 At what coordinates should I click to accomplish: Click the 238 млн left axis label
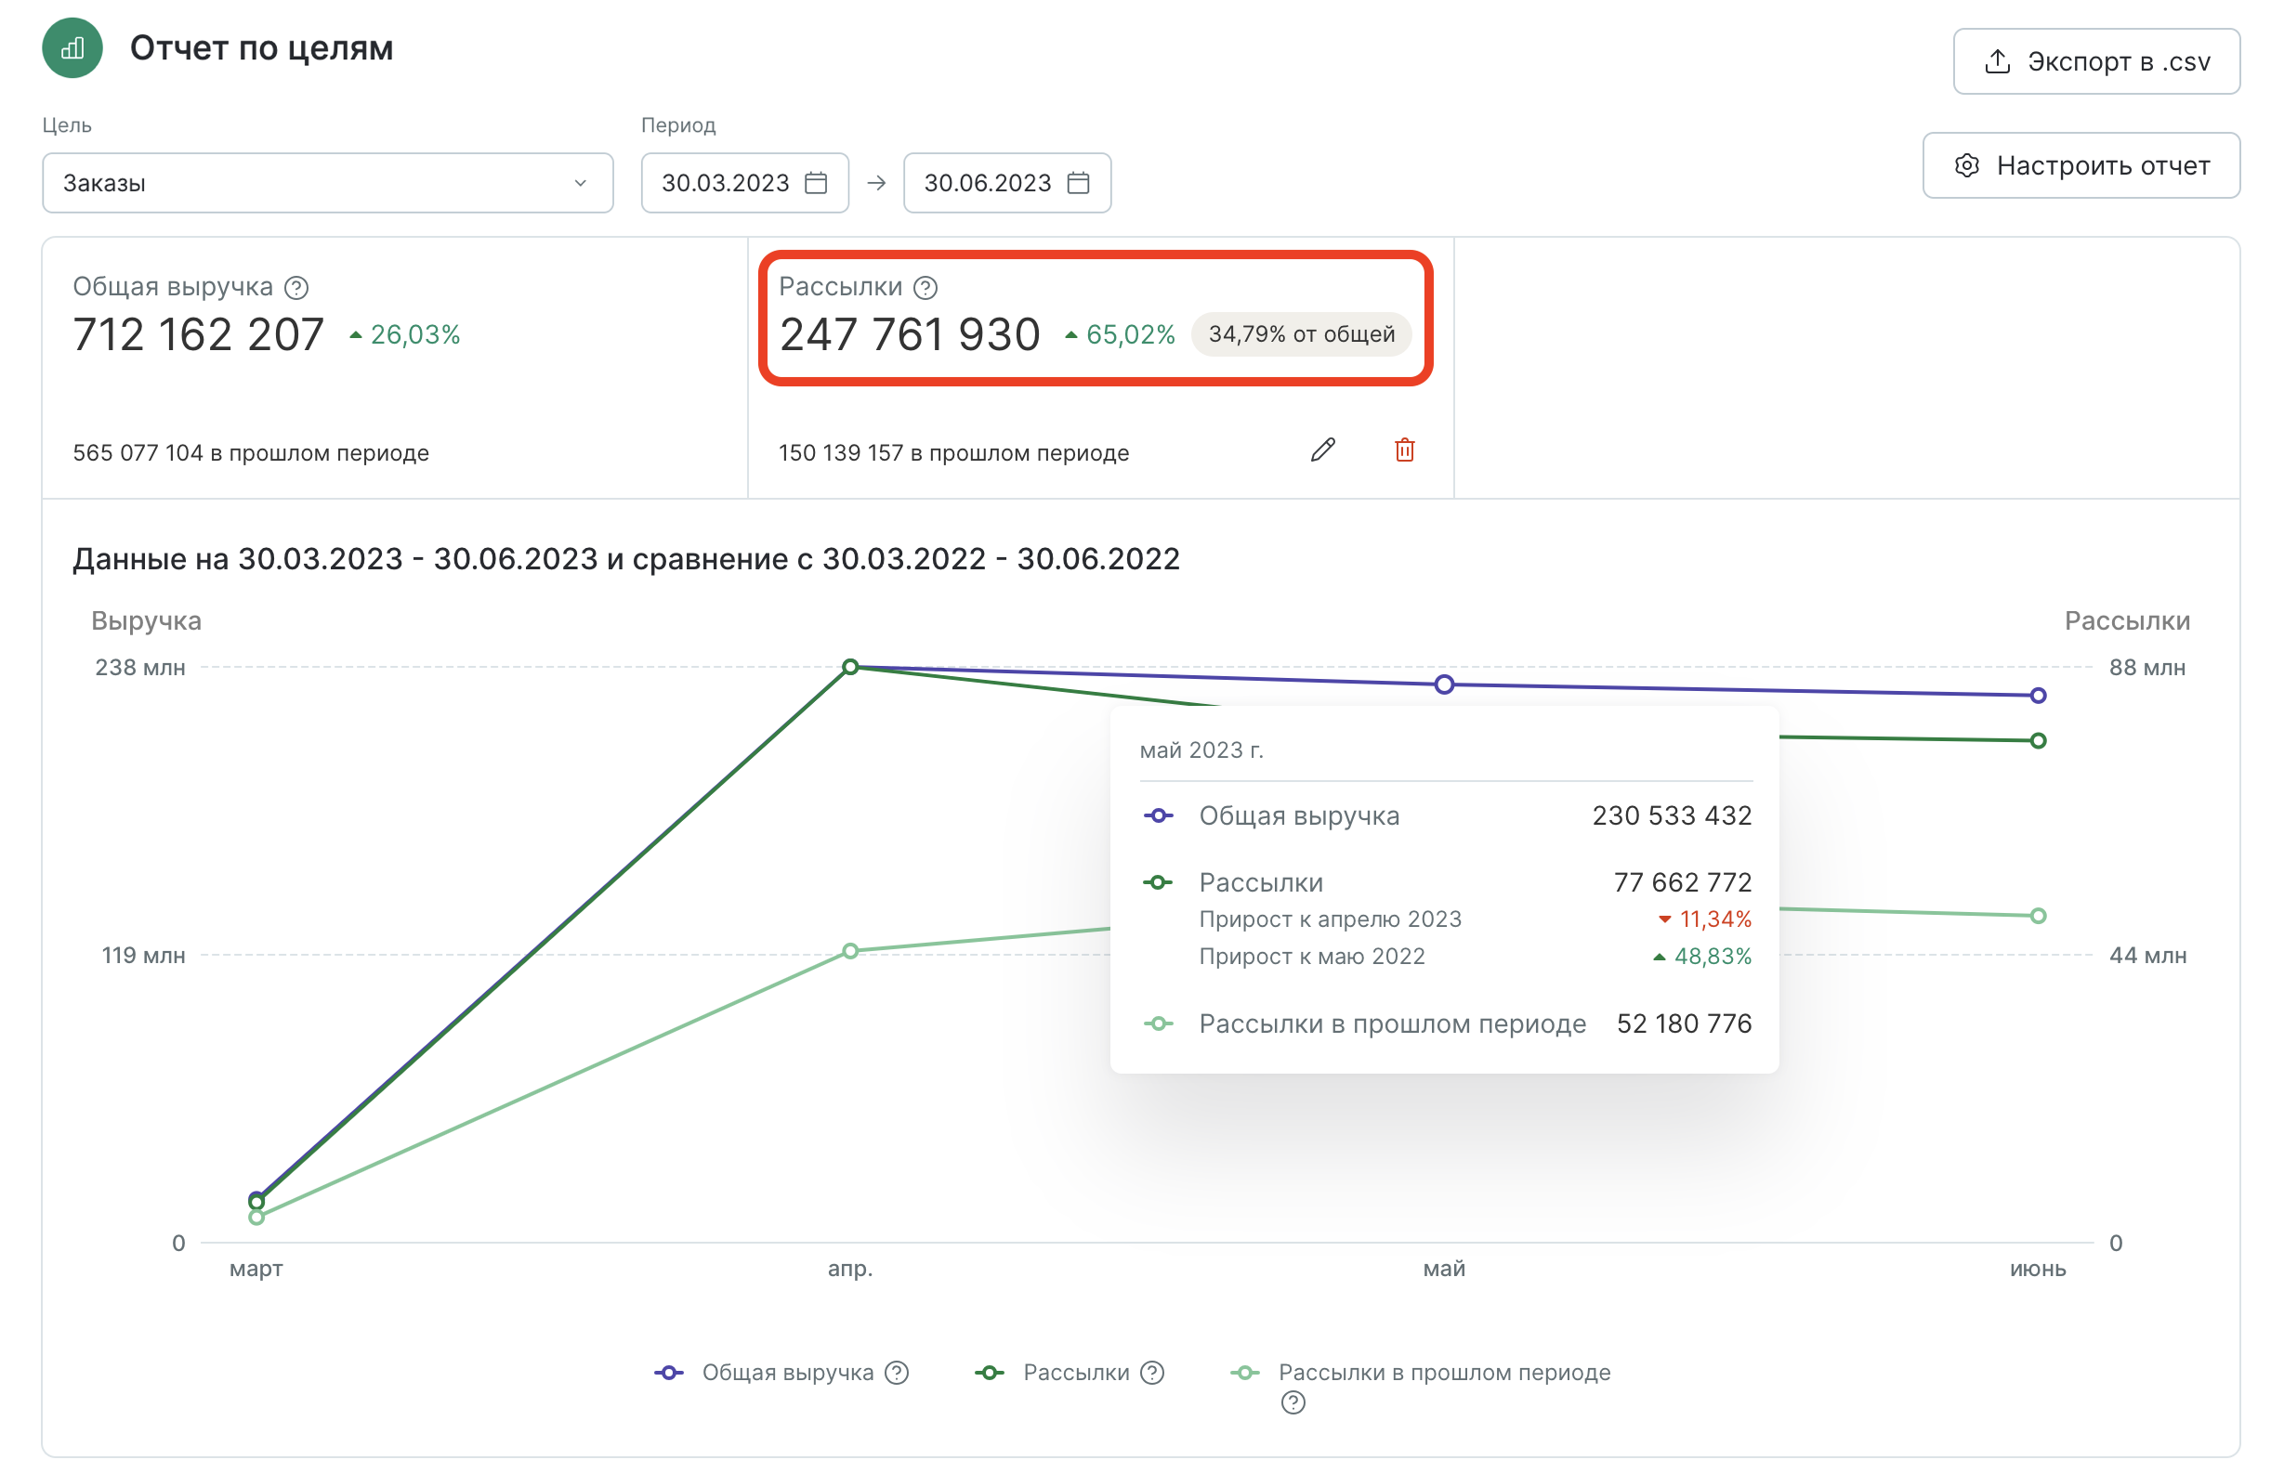(139, 667)
